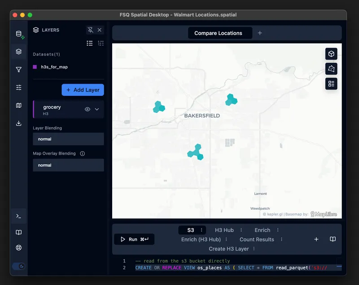
Task: Open the documentation book sidebar icon
Action: 19,232
